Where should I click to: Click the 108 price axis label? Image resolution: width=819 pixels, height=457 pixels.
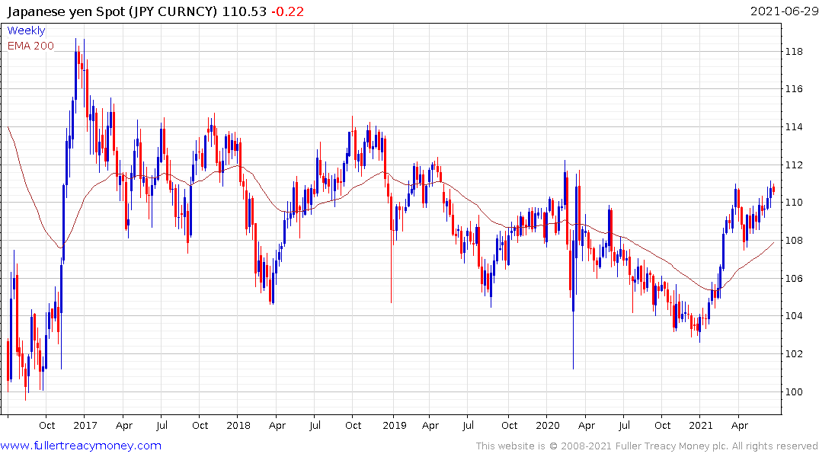point(794,240)
